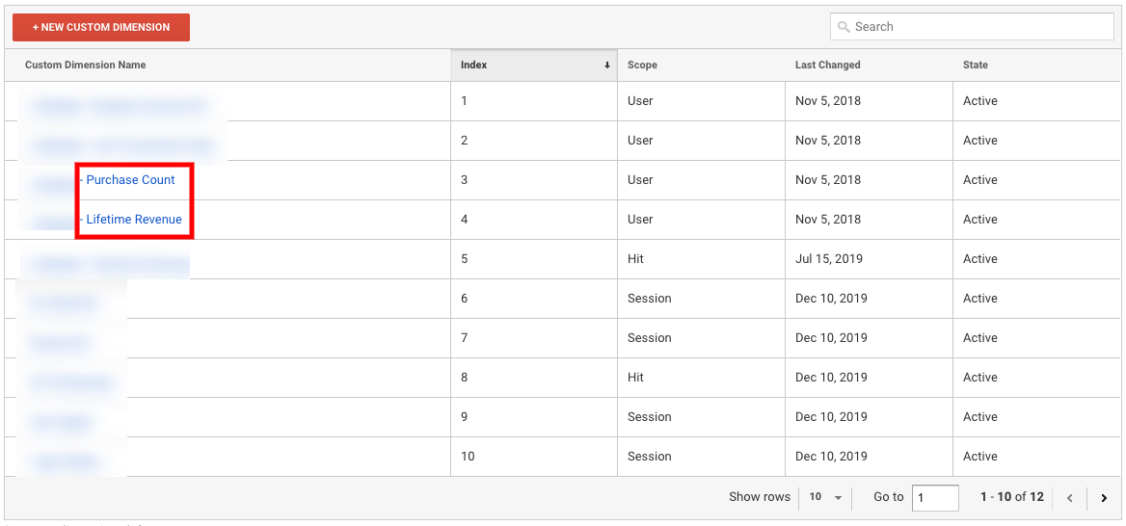The image size is (1126, 526).
Task: Click blurred dimension name in index 7 row
Action: 61,344
